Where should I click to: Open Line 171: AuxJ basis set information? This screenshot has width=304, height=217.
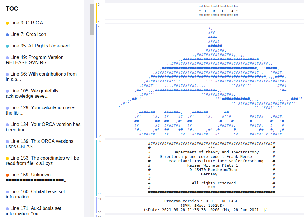[34, 211]
